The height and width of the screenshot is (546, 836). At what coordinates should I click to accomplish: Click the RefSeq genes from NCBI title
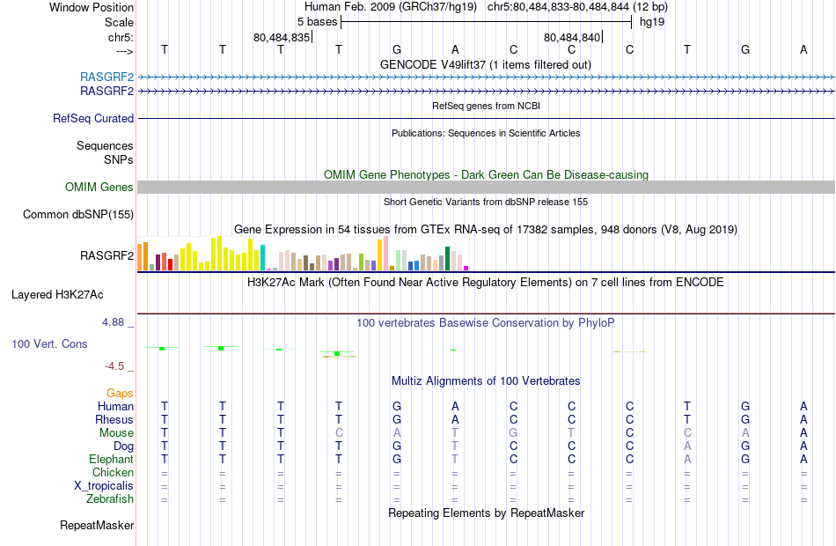point(486,107)
